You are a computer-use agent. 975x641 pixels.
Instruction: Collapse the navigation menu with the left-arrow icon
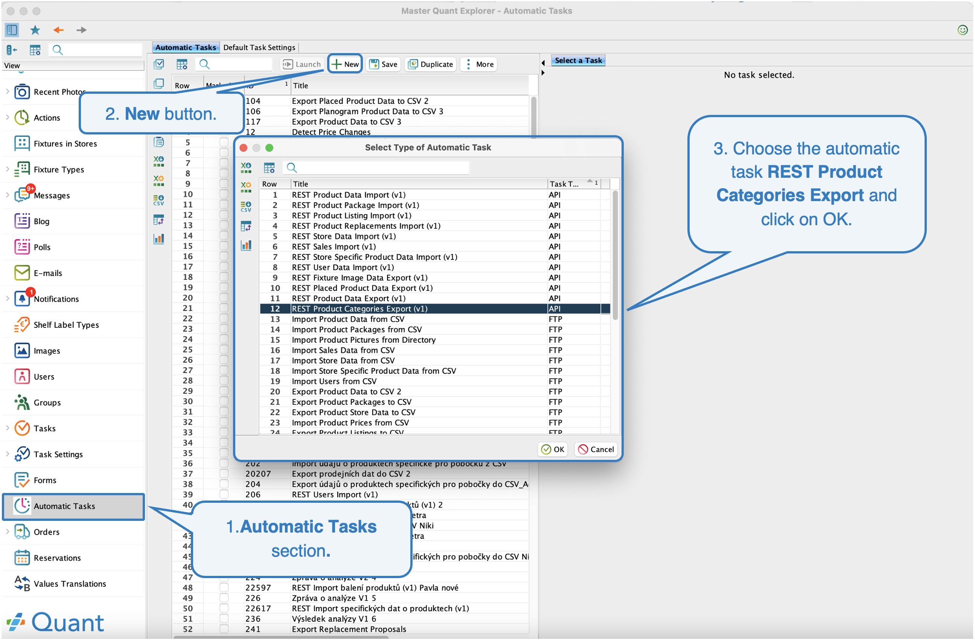12,50
